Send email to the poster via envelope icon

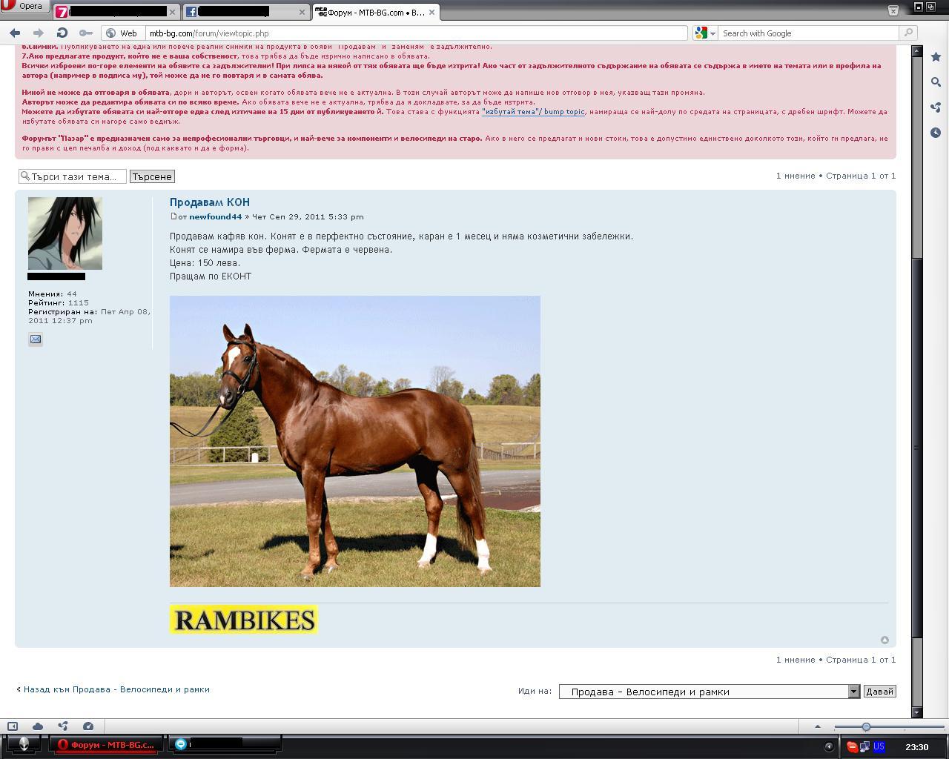coord(35,339)
